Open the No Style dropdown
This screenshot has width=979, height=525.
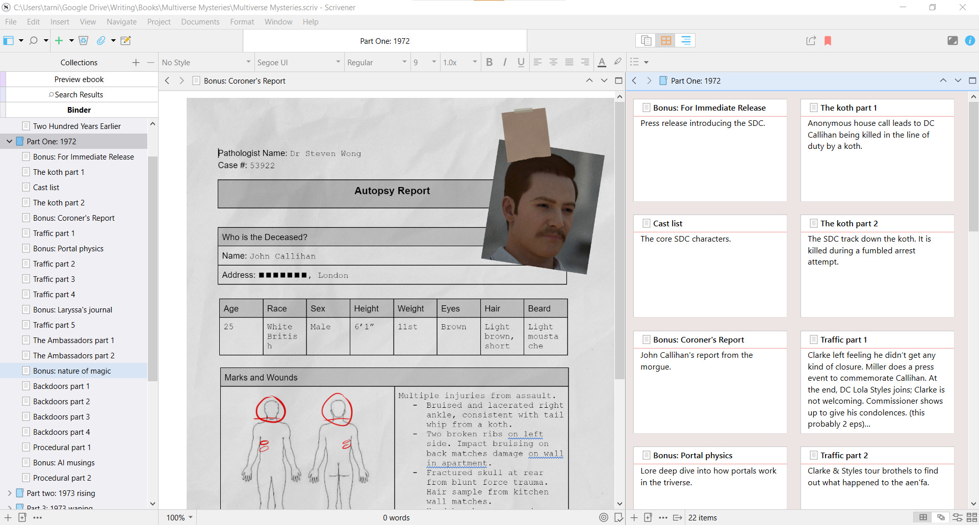click(205, 62)
